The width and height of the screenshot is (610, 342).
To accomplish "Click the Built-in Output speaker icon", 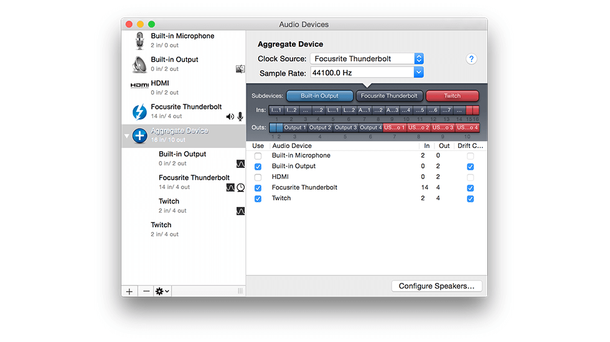I will 139,65.
